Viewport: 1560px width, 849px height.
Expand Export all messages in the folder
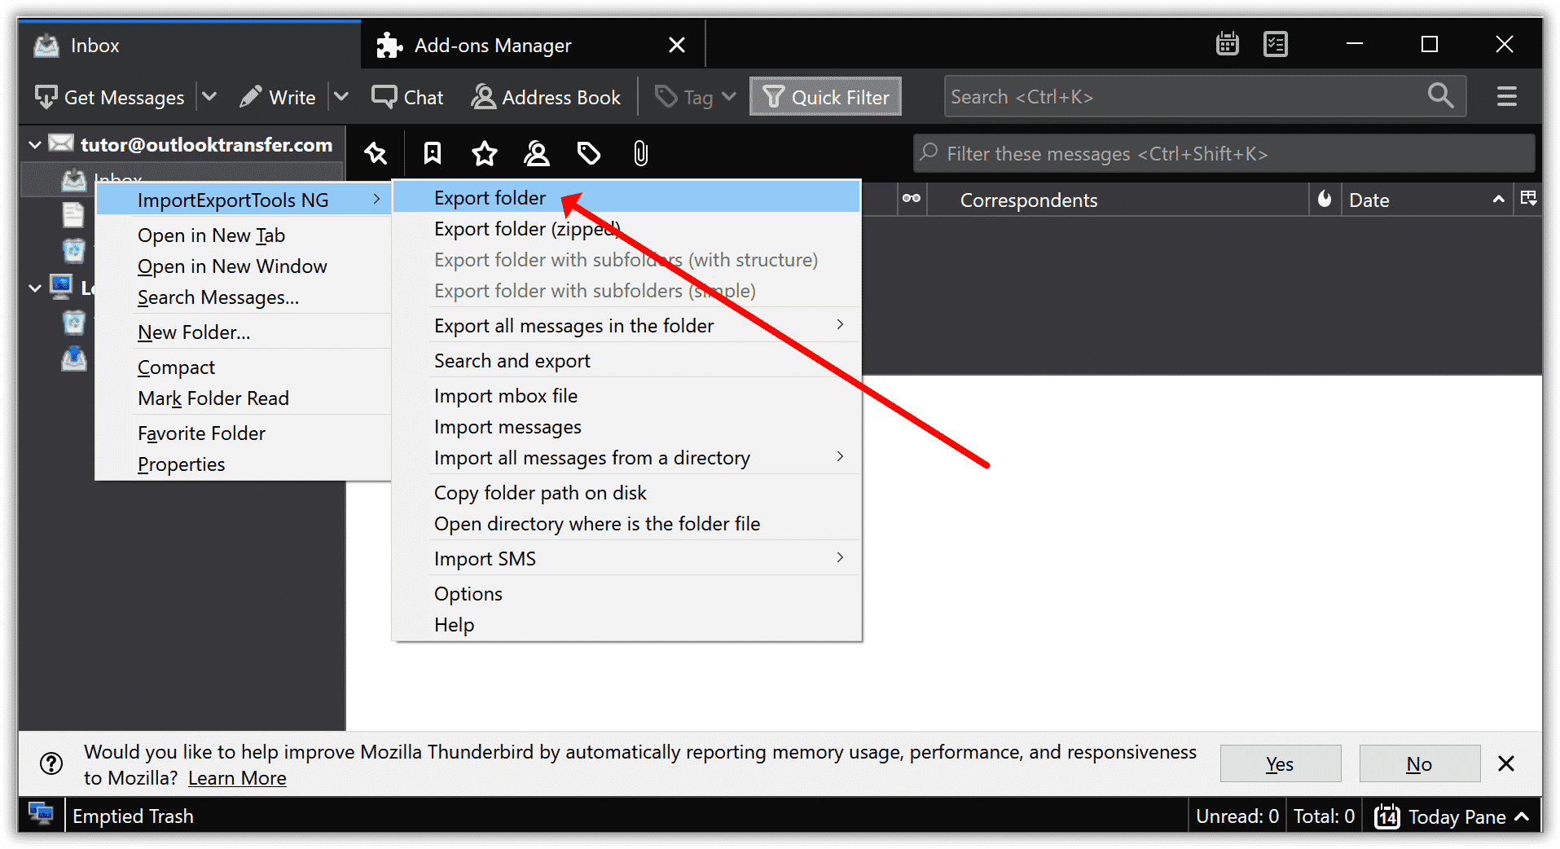[x=626, y=326]
